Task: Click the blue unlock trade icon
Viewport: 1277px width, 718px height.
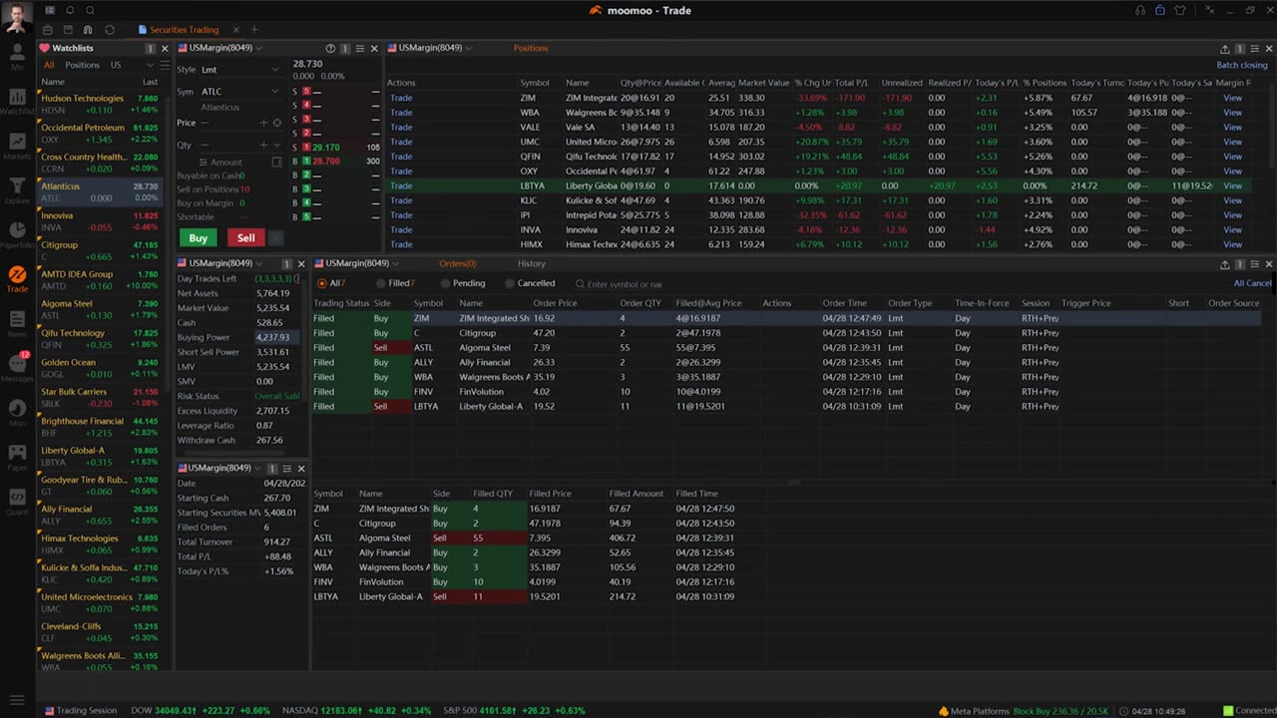Action: point(1160,10)
